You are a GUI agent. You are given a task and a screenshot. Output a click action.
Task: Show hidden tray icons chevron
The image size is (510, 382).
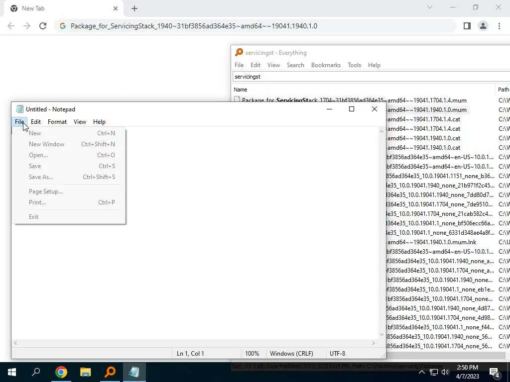[x=421, y=372]
